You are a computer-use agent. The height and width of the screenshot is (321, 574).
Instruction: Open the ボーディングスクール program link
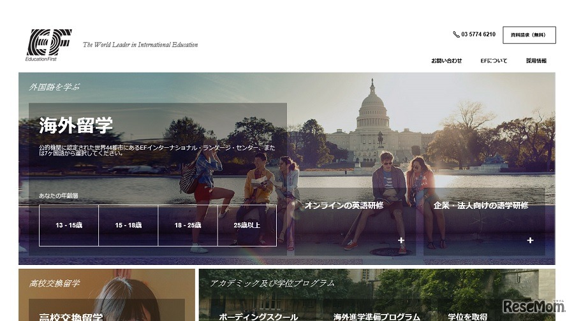click(258, 317)
